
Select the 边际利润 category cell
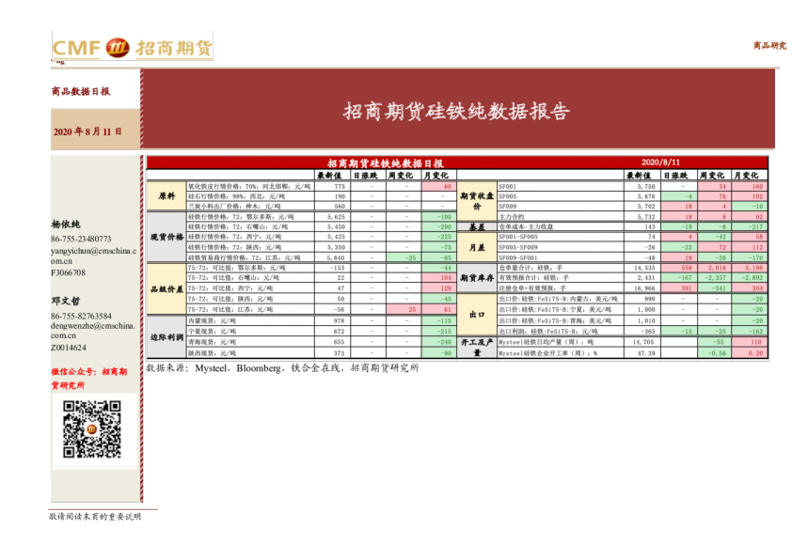166,337
